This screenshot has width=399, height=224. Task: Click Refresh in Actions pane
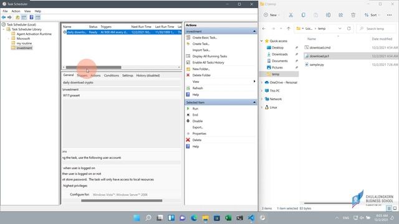click(x=198, y=88)
